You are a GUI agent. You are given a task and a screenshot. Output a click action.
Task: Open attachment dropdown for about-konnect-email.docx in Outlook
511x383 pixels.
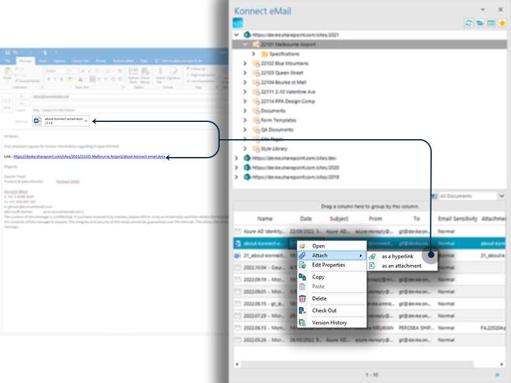86,121
